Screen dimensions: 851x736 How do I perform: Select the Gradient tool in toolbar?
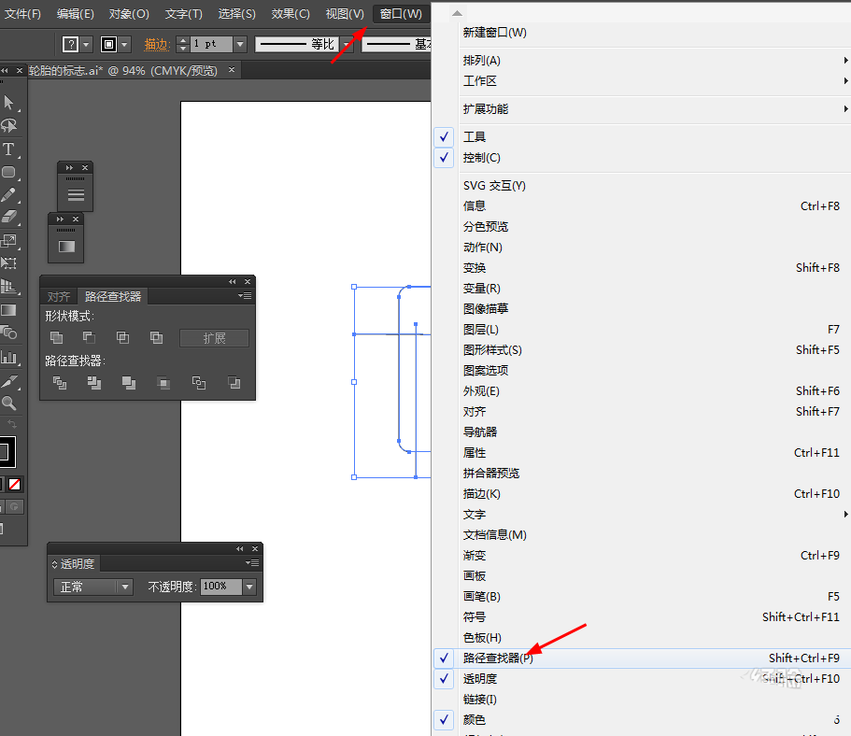click(x=8, y=310)
